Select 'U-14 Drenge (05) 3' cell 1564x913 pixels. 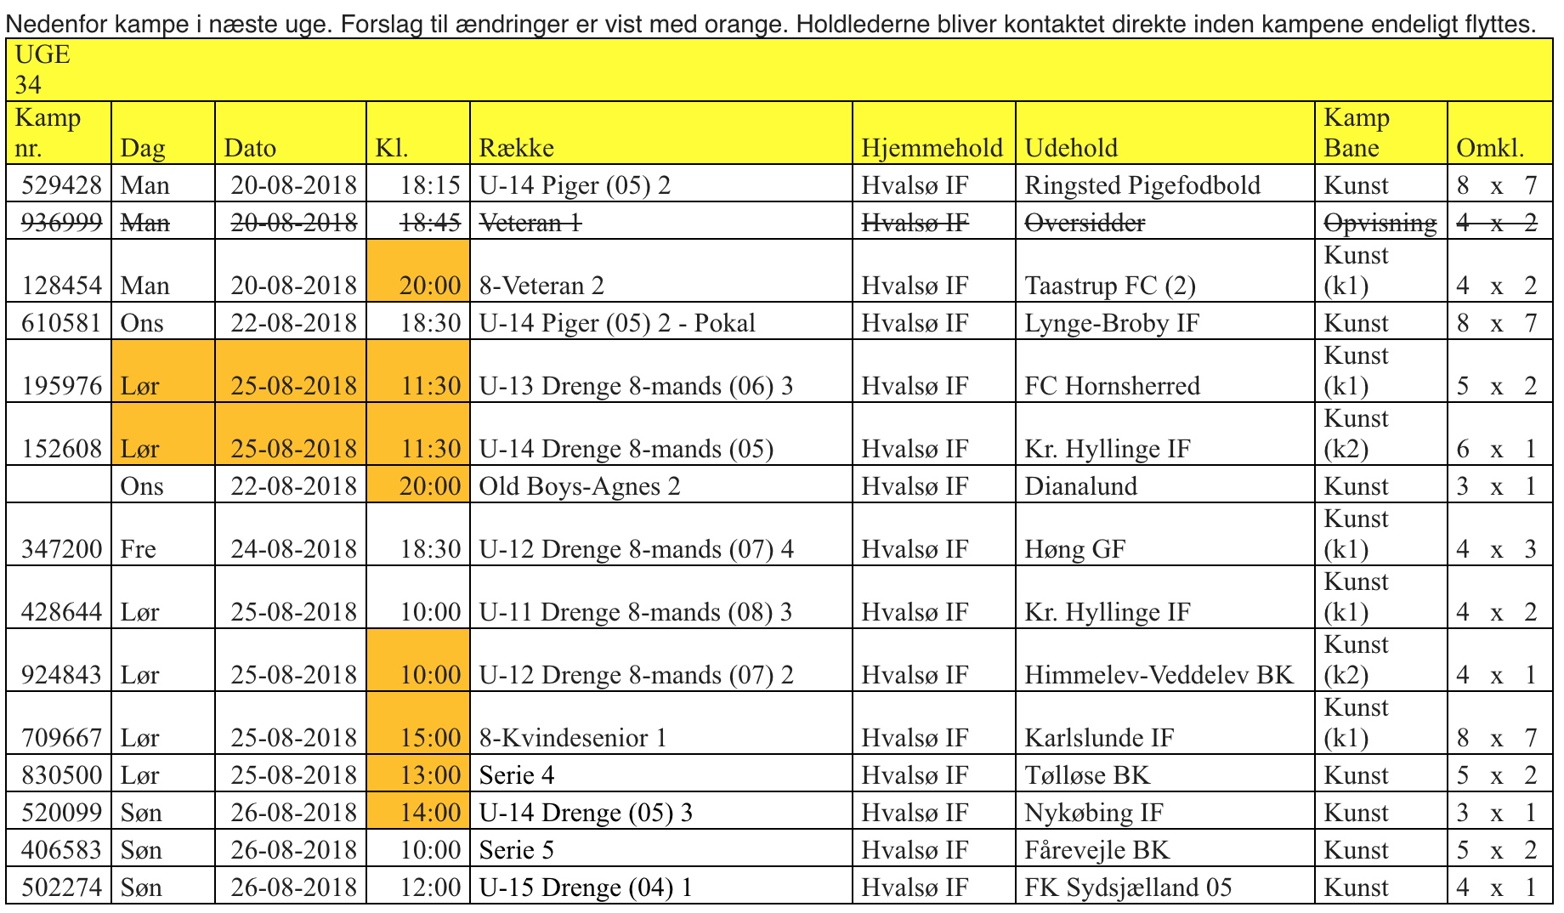coord(660,811)
